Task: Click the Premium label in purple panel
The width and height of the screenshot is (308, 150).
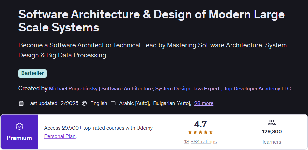Action: 19,138
